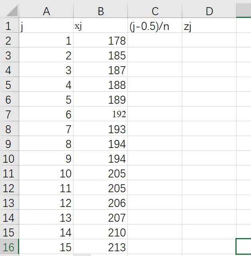Click cell B12 with value 205
Viewport: 251px width, 256px height.
[x=100, y=187]
